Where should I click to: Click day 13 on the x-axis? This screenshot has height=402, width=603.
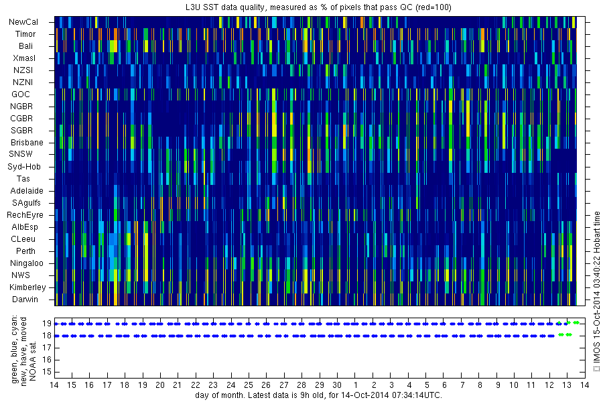pos(566,385)
